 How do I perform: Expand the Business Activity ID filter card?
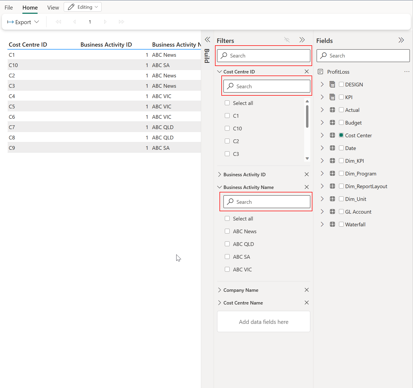[220, 174]
